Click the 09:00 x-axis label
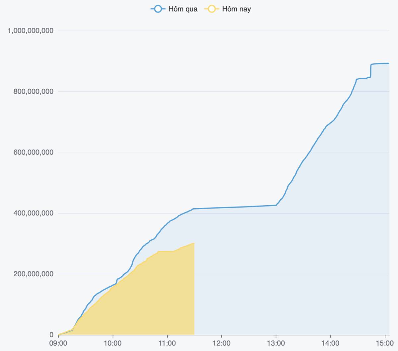This screenshot has height=351, width=398. coord(58,343)
